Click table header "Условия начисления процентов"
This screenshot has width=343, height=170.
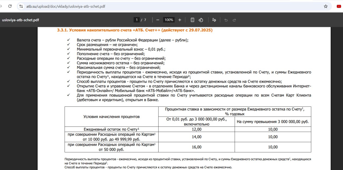111,117
